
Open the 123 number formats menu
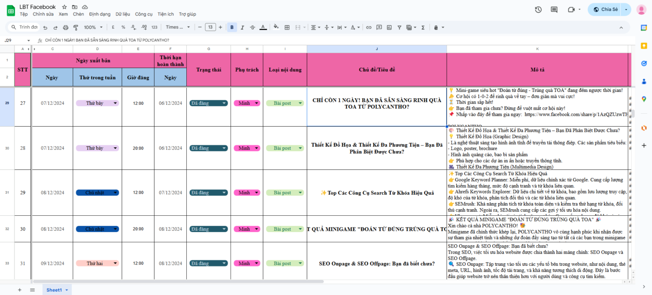click(x=155, y=27)
